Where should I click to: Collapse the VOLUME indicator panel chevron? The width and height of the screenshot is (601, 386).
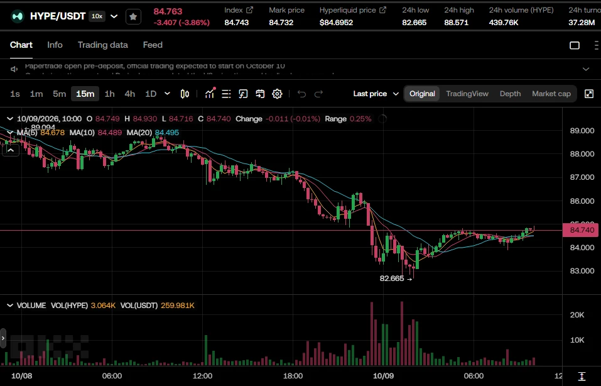tap(10, 306)
